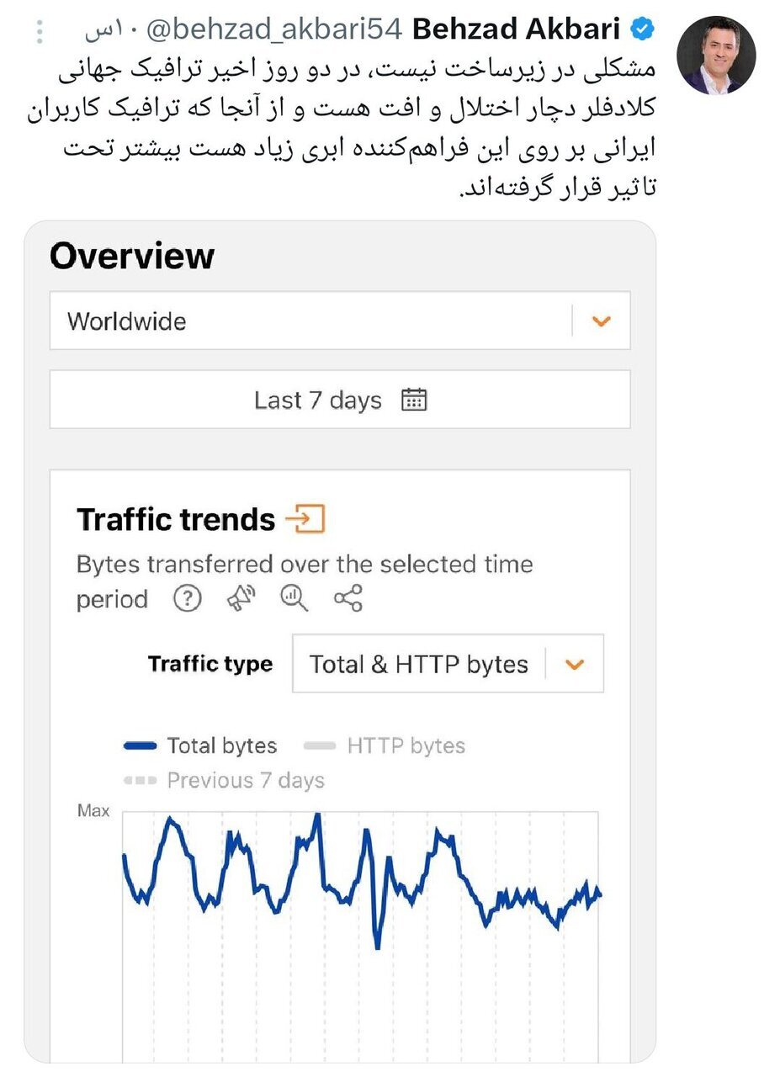
Task: Click the external link icon next to Traffic trends
Action: click(x=311, y=520)
